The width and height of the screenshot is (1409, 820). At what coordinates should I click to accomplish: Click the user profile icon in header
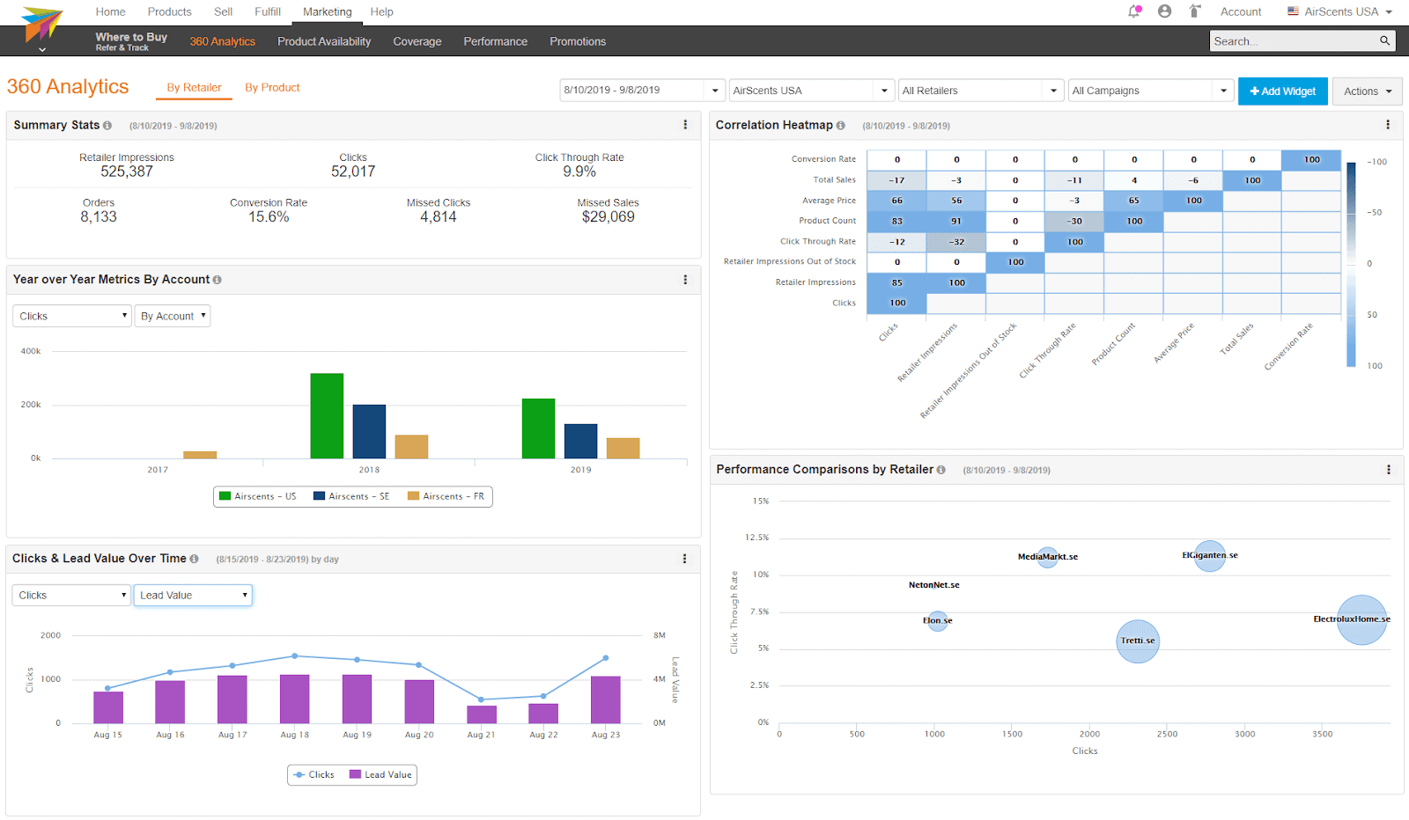[1164, 11]
